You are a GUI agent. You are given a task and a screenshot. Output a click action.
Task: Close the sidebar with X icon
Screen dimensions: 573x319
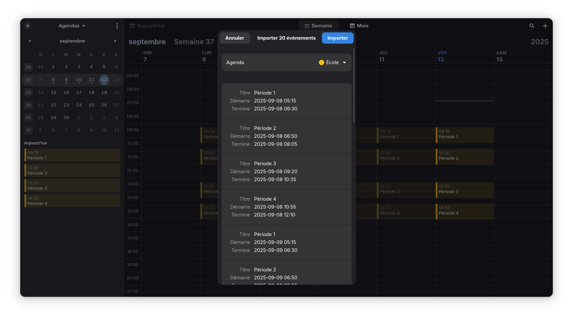(28, 26)
